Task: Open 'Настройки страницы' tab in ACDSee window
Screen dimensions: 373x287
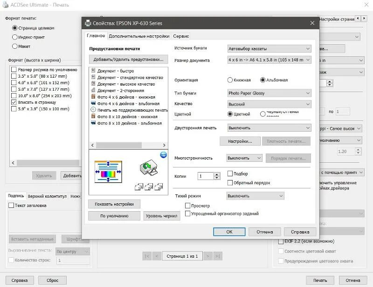Action: coord(337,19)
